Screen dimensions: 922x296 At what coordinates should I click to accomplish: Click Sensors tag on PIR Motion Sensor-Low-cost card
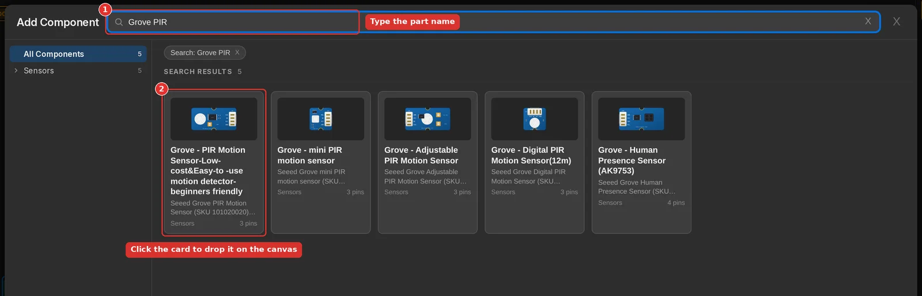(183, 224)
